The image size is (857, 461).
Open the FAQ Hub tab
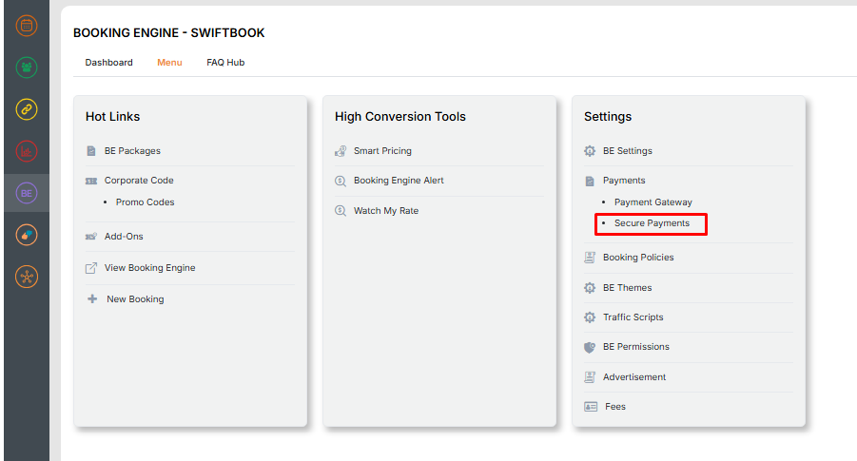point(225,63)
